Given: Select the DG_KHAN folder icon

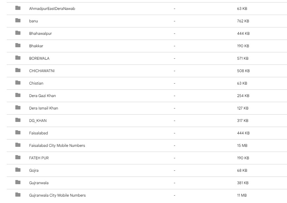Looking at the screenshot, I should click(18, 120).
